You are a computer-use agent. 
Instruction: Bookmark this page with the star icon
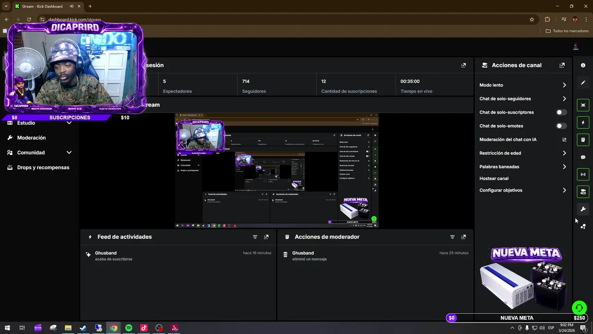tap(532, 19)
